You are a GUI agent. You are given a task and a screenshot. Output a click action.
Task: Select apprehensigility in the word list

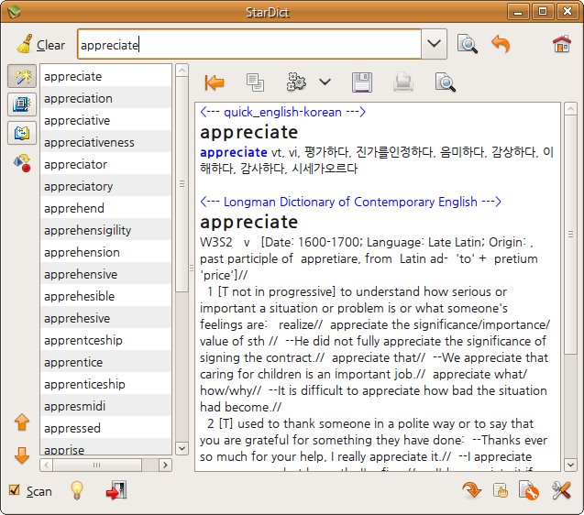105,230
